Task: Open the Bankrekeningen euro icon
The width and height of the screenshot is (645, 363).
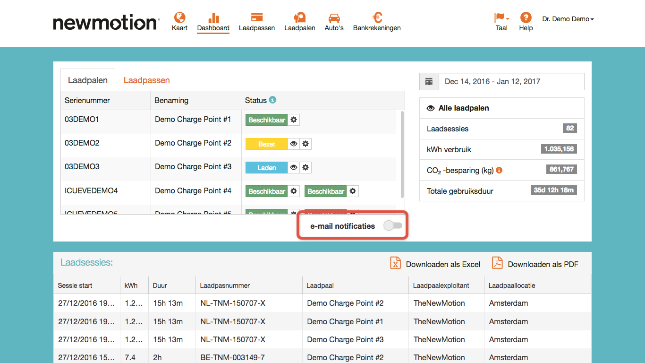Action: pyautogui.click(x=377, y=18)
